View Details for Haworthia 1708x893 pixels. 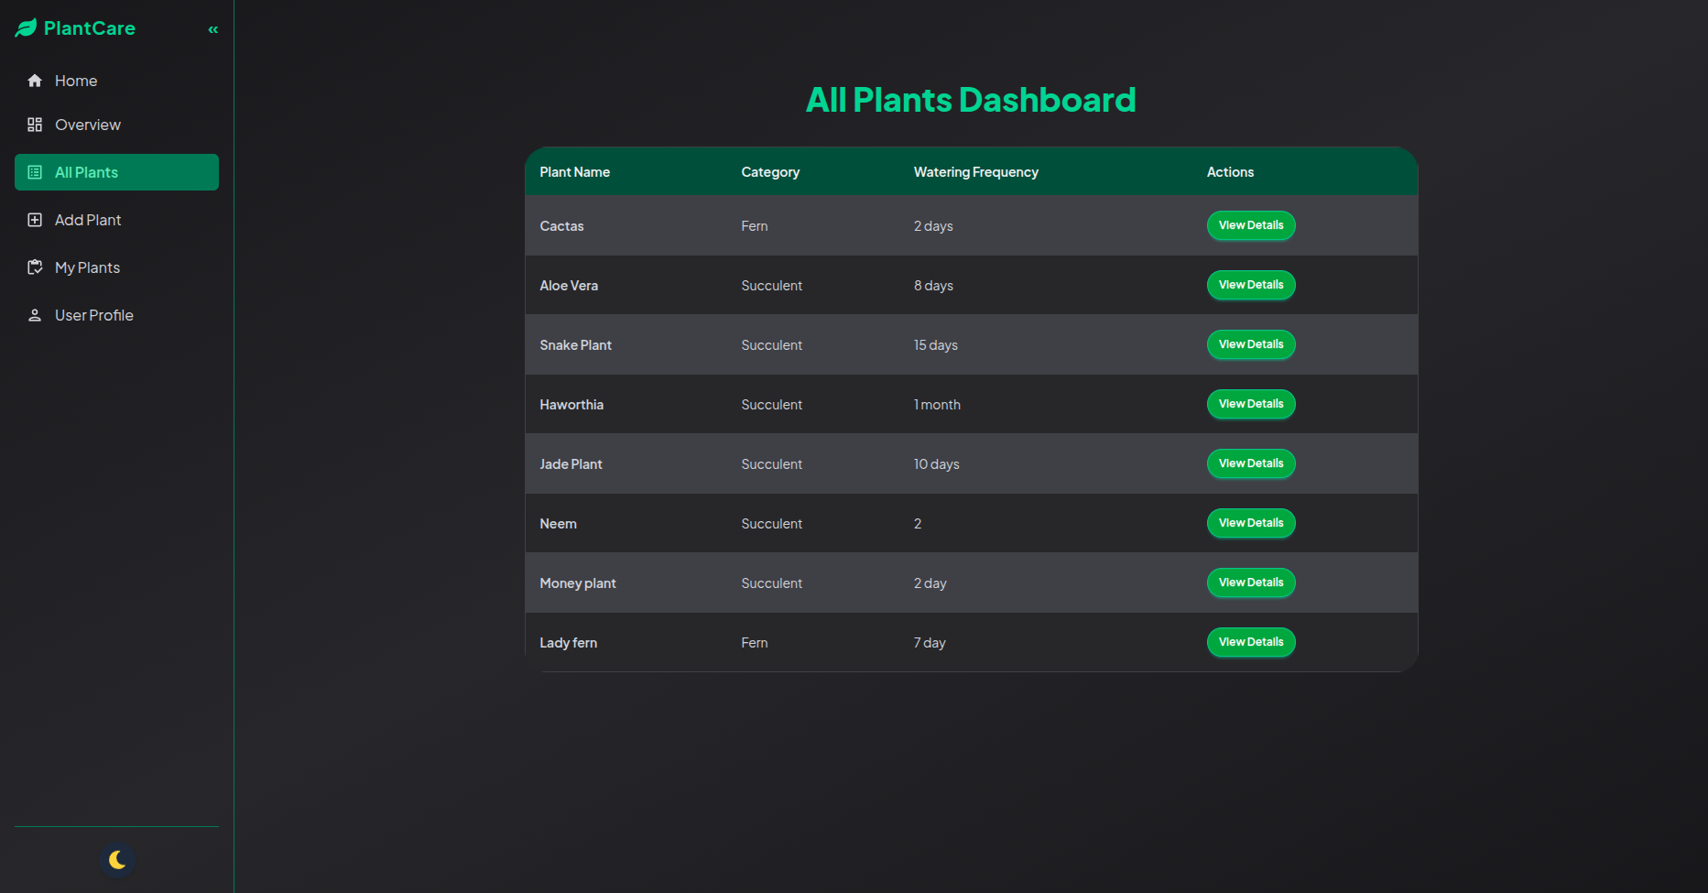tap(1251, 404)
